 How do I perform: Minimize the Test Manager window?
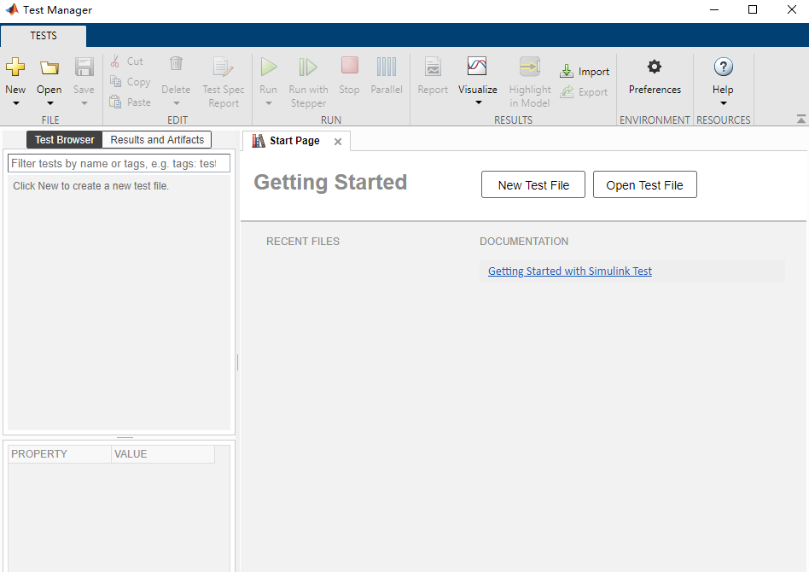click(714, 9)
